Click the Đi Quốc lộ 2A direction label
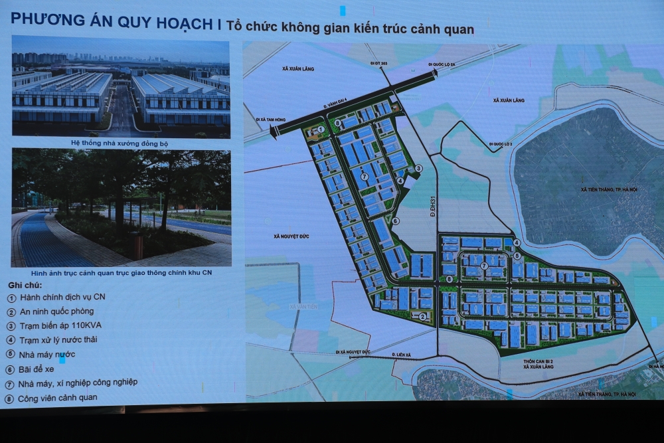Screen dimensions: 664x443 [x=444, y=65]
